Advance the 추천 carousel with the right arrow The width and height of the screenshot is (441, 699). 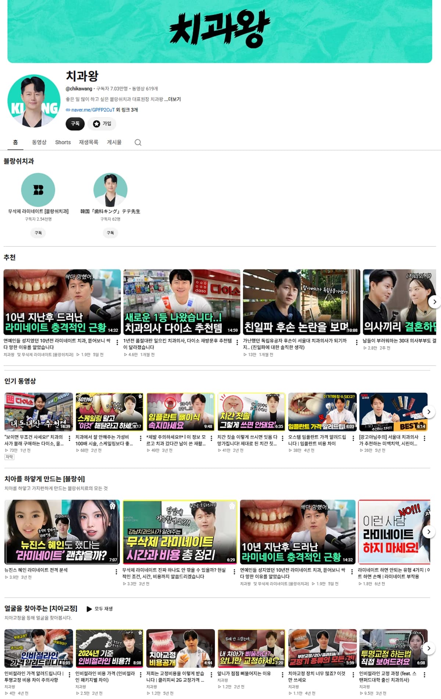pyautogui.click(x=434, y=302)
